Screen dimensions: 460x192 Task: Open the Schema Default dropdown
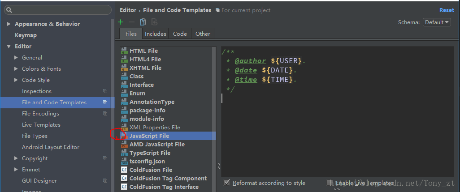(437, 22)
